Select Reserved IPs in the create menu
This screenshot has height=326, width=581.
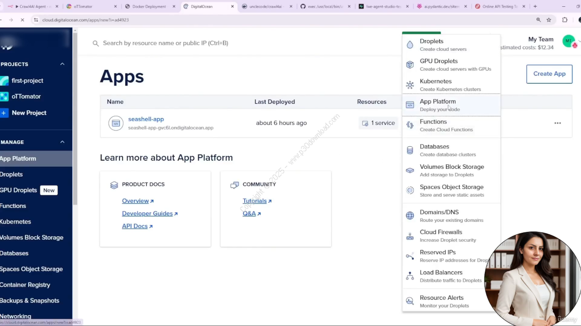pos(451,256)
